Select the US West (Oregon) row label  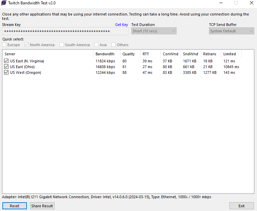[26, 72]
